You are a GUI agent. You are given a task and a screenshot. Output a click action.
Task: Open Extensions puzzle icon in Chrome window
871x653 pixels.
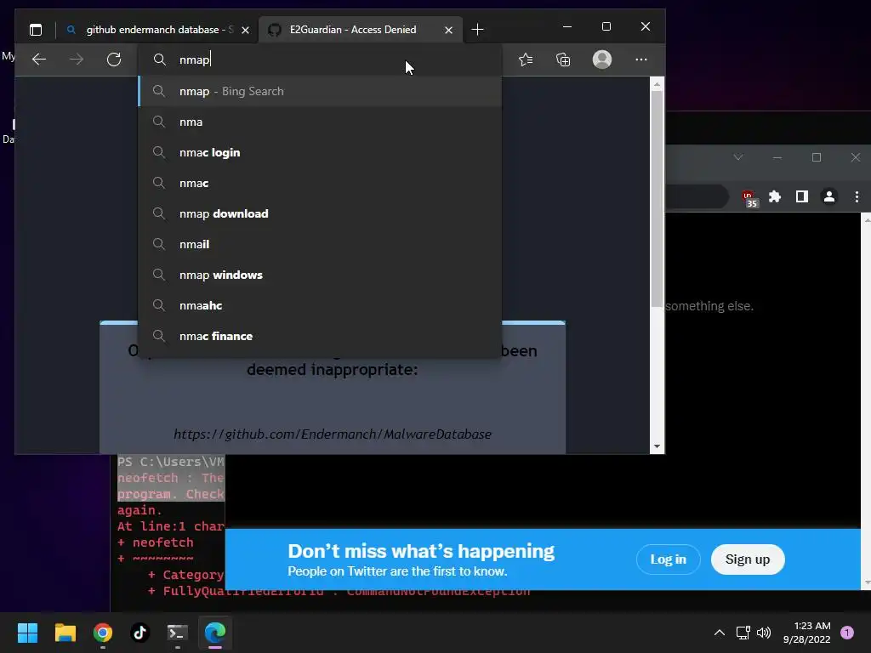775,196
